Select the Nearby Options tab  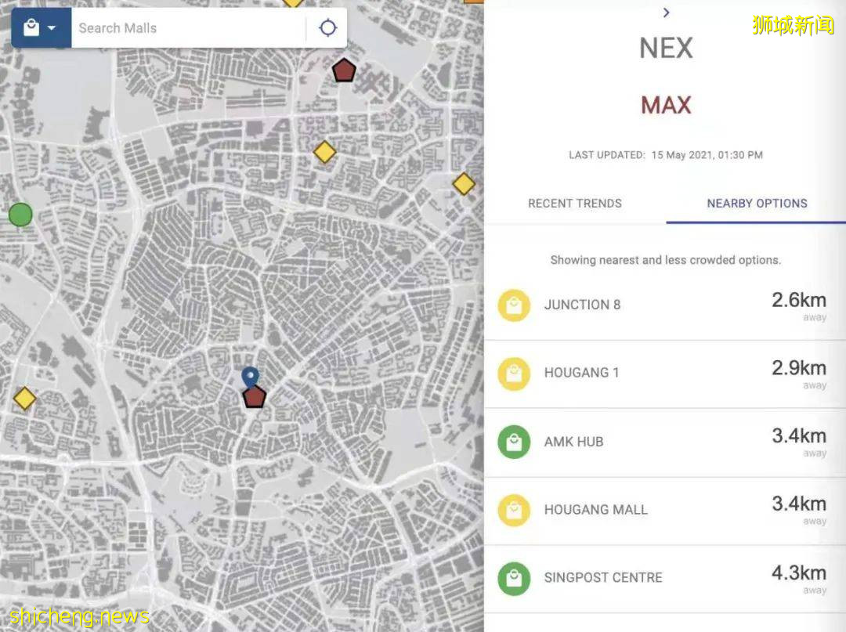(x=757, y=204)
